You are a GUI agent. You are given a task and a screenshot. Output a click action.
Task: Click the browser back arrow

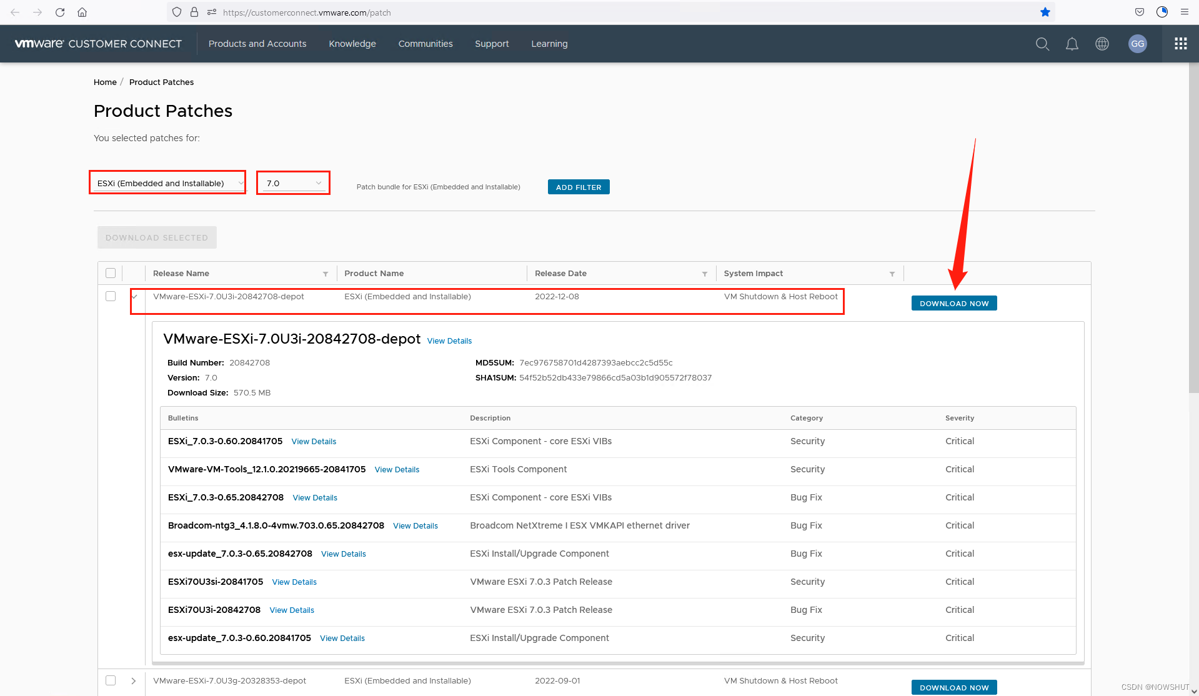[15, 12]
